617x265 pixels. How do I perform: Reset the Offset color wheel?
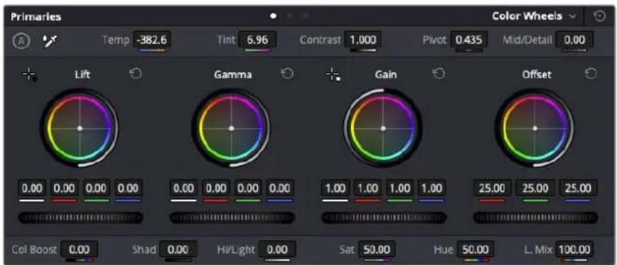[x=591, y=73]
